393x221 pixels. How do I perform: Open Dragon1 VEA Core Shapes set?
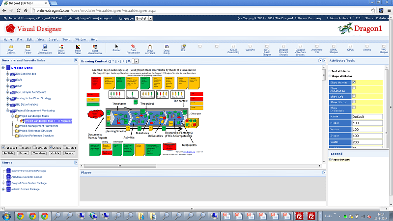[x=300, y=50]
